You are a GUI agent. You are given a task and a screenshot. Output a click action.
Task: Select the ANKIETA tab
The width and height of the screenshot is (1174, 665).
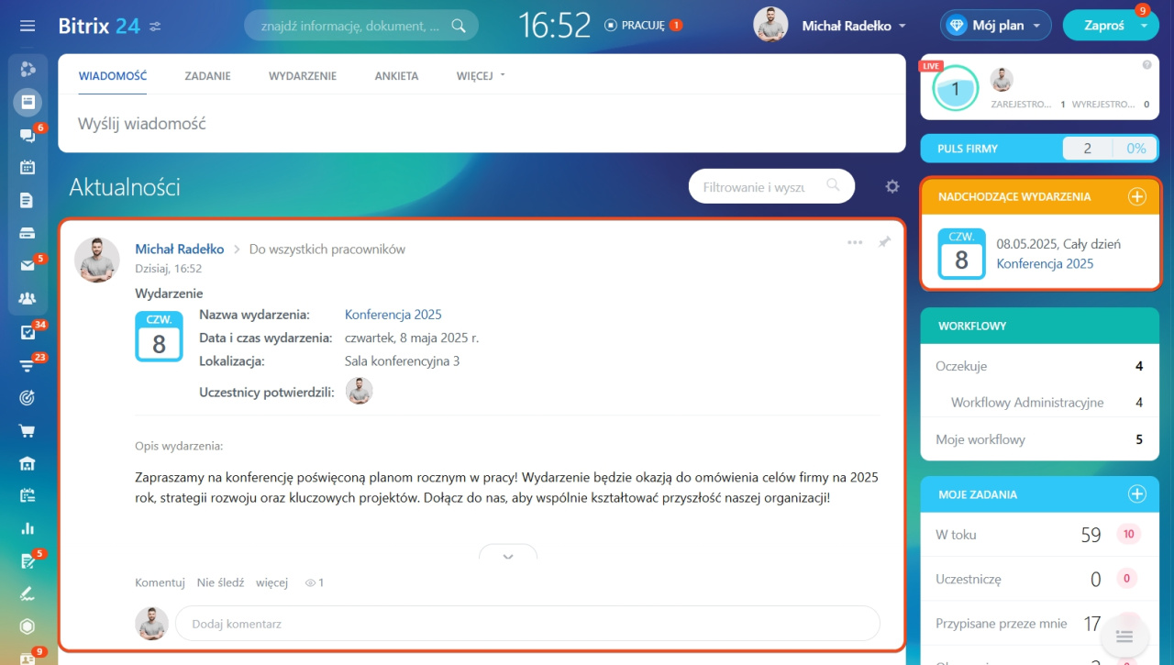pos(396,76)
